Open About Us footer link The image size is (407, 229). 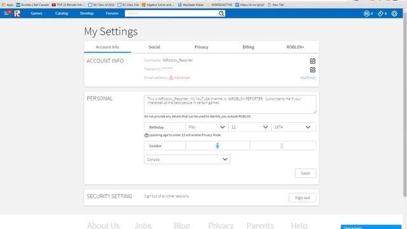click(103, 225)
